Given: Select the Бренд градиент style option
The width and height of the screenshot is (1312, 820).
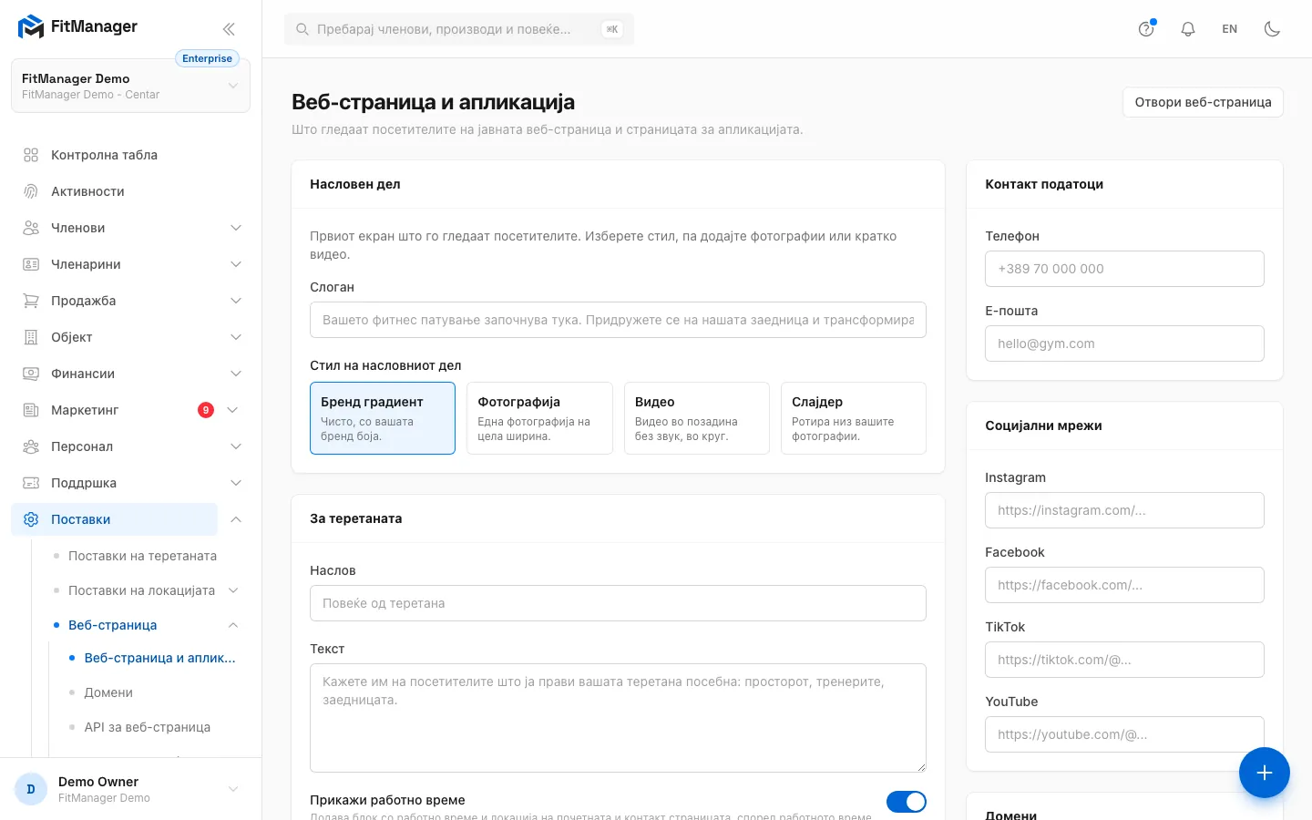Looking at the screenshot, I should click(x=383, y=418).
